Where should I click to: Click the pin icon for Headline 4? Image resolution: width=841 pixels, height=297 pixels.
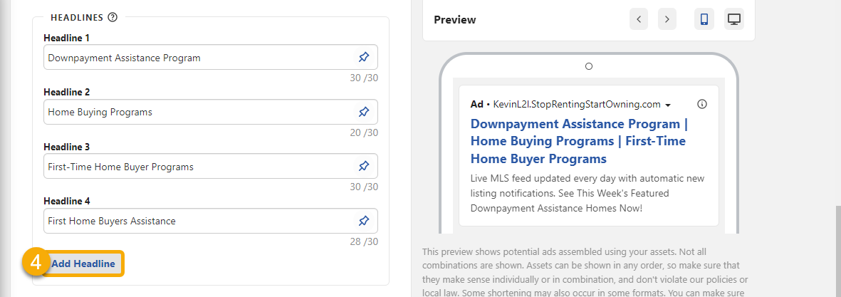point(364,221)
